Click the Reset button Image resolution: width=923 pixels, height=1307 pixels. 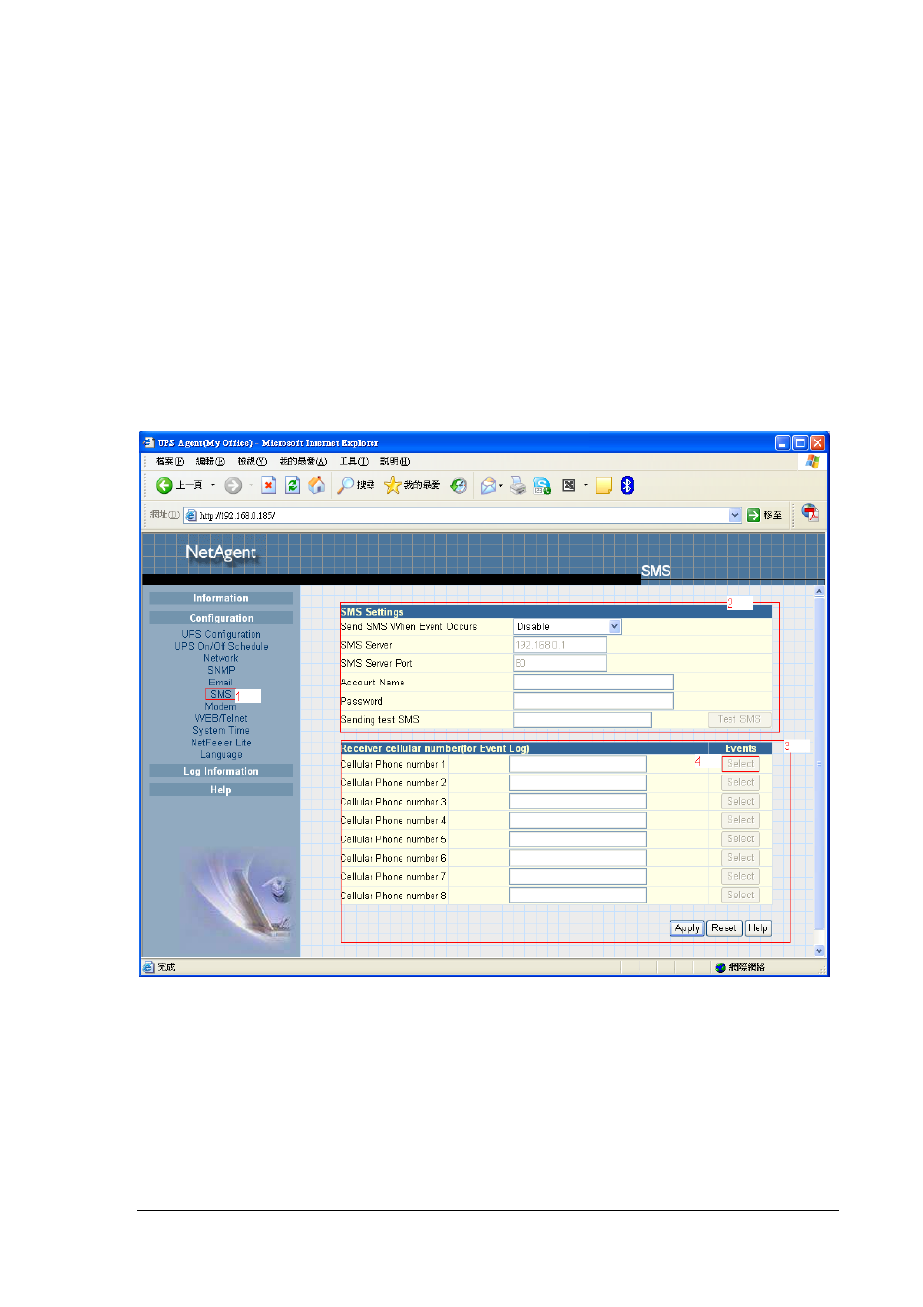pos(724,928)
